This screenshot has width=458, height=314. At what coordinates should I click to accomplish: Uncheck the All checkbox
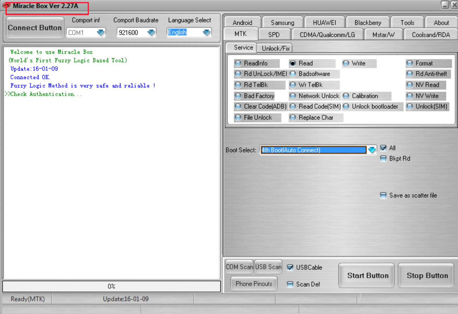[x=383, y=148]
